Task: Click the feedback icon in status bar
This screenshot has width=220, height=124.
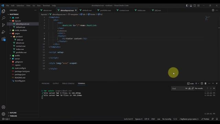Action: [213, 119]
